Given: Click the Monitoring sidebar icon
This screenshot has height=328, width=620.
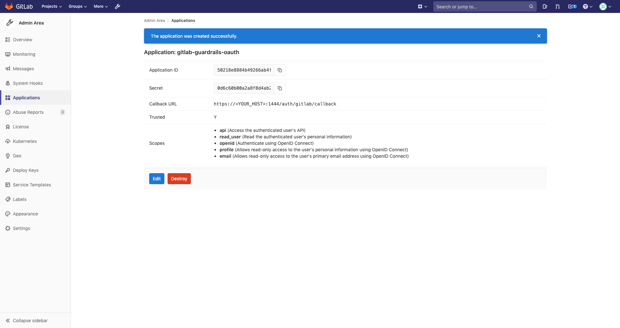Looking at the screenshot, I should coord(8,54).
